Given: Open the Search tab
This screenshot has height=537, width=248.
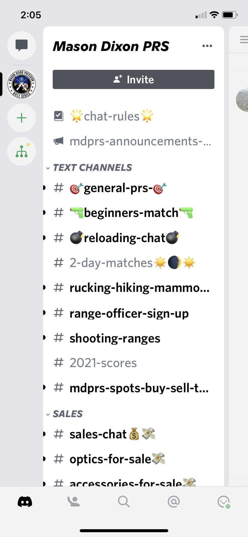Looking at the screenshot, I should [124, 501].
